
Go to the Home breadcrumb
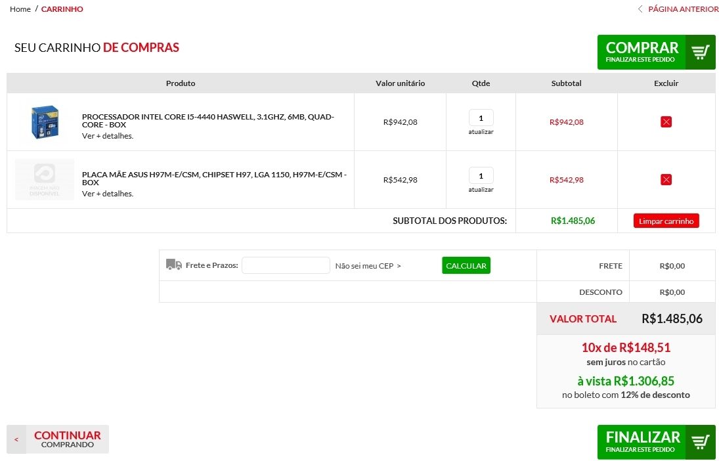pos(20,9)
